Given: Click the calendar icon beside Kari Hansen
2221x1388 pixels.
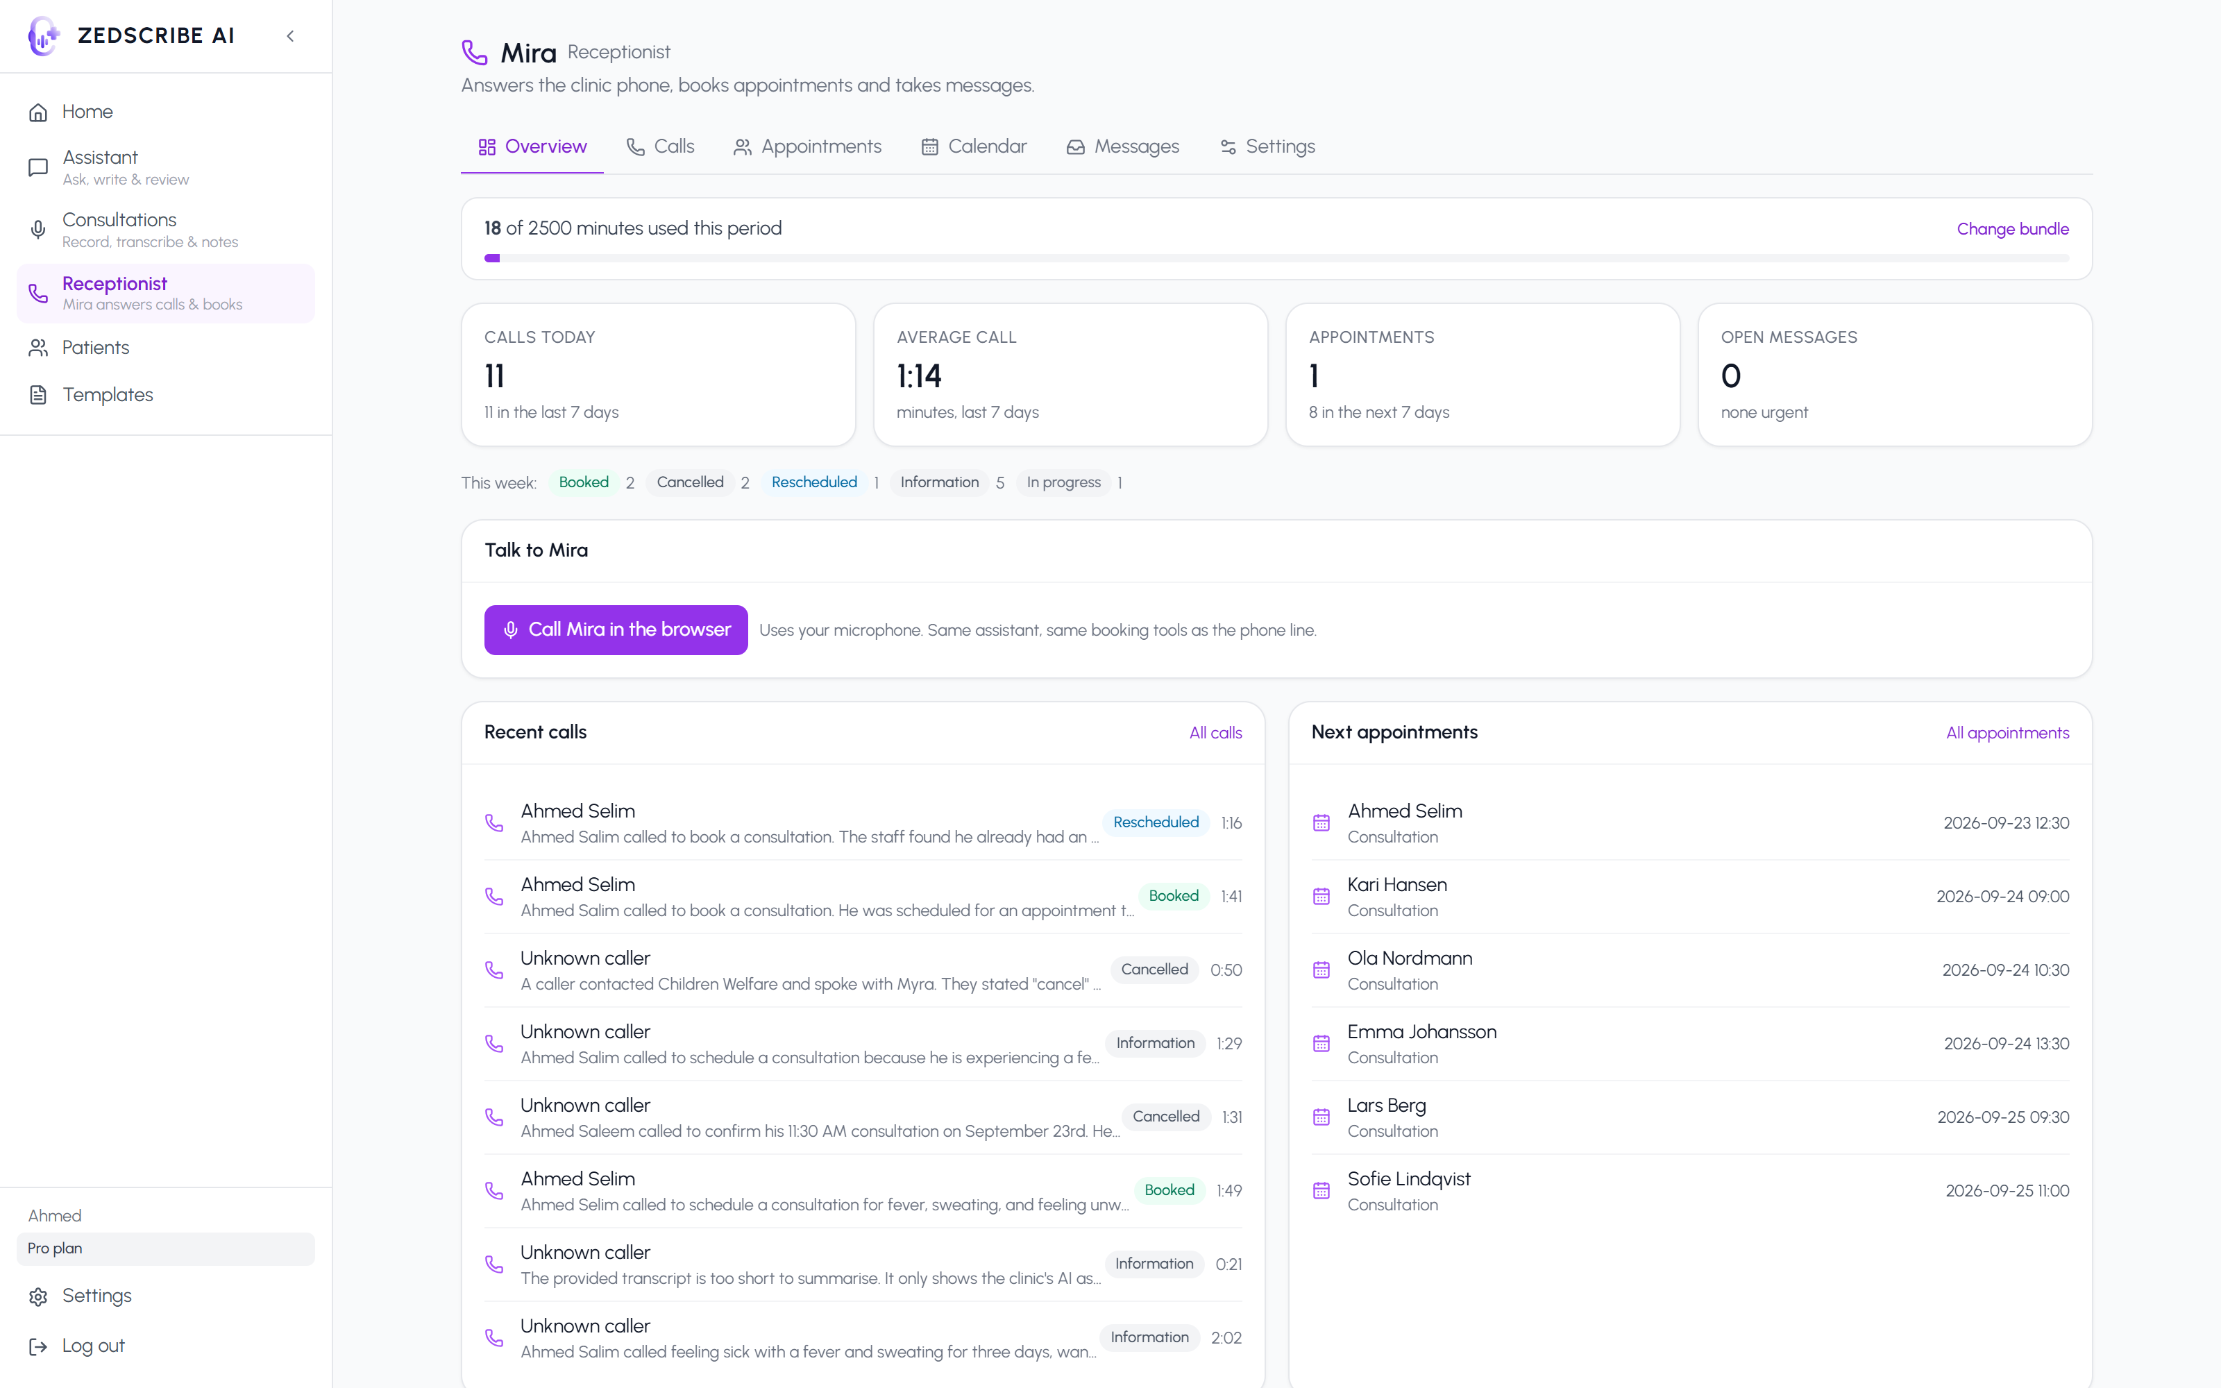Looking at the screenshot, I should 1321,897.
